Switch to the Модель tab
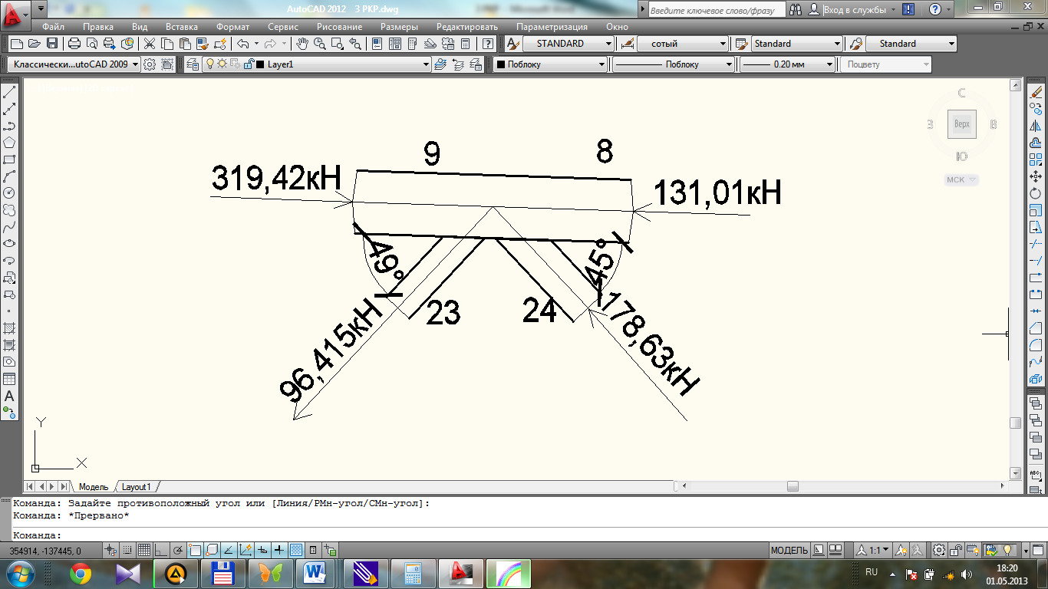1048x589 pixels. pyautogui.click(x=94, y=486)
